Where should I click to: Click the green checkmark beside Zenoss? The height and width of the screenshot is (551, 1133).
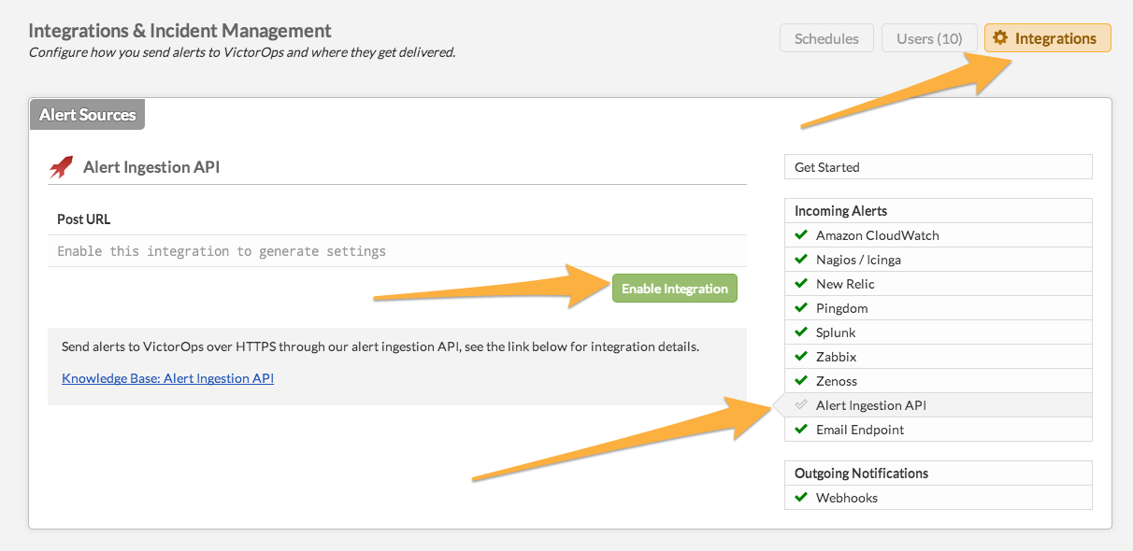(x=800, y=380)
